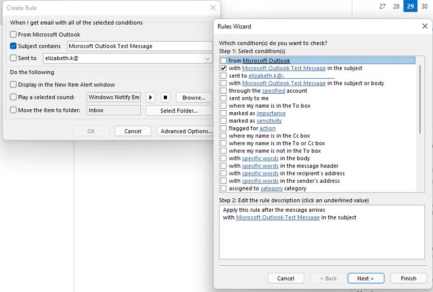The width and height of the screenshot is (433, 292).
Task: Check 'specific words in the message header' condition
Action: (224, 166)
